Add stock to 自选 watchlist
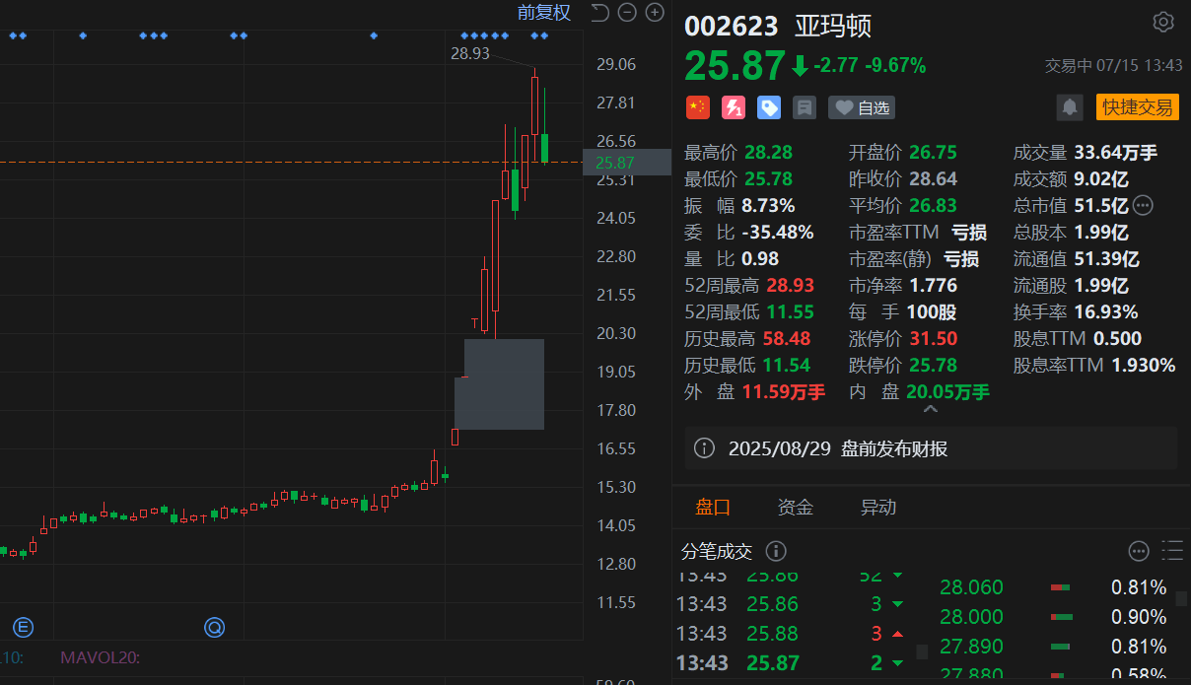 tap(862, 107)
